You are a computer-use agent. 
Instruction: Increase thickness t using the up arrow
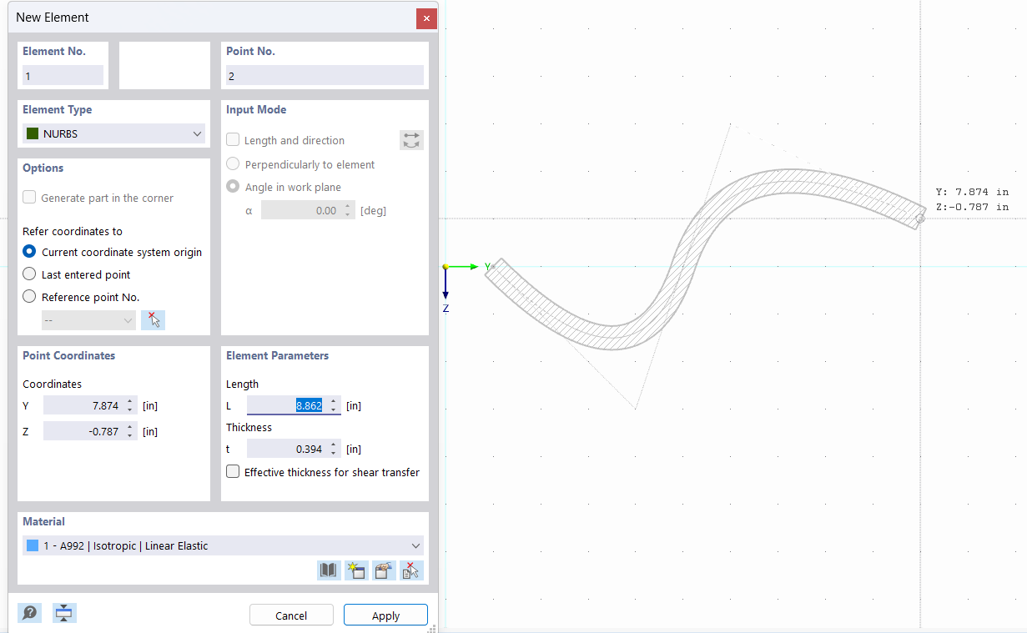coord(334,445)
